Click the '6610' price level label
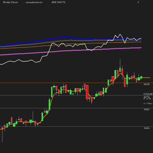Image resolution: width=153 pixels, height=153 pixels. 147,84
